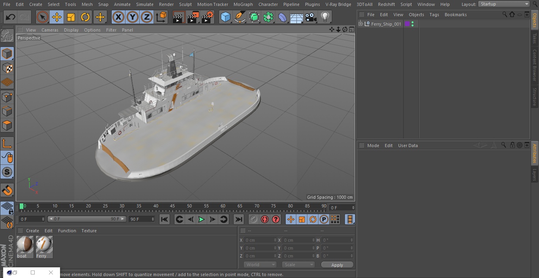Switch to Edges mode
Viewport: 539px width, 278px height.
coord(7,111)
